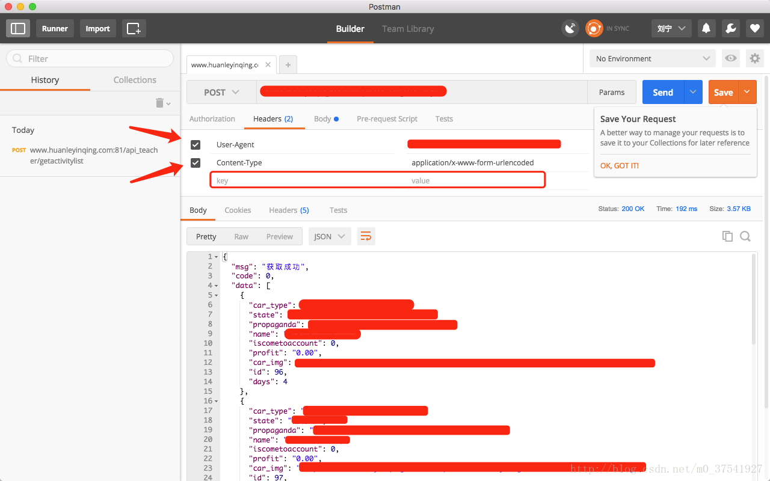Click the environment quick-look eye icon
This screenshot has width=770, height=481.
pos(731,58)
